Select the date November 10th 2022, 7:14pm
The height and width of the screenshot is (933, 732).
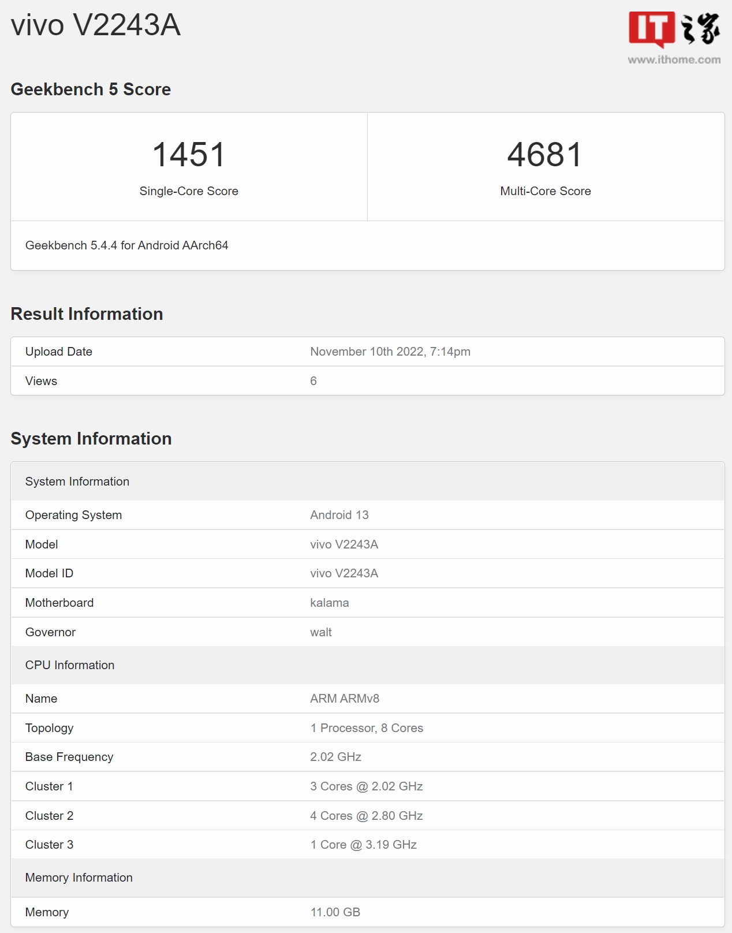click(390, 352)
